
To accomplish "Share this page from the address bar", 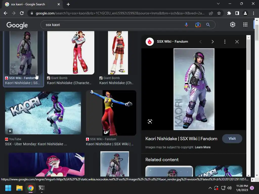I will 211,13.
